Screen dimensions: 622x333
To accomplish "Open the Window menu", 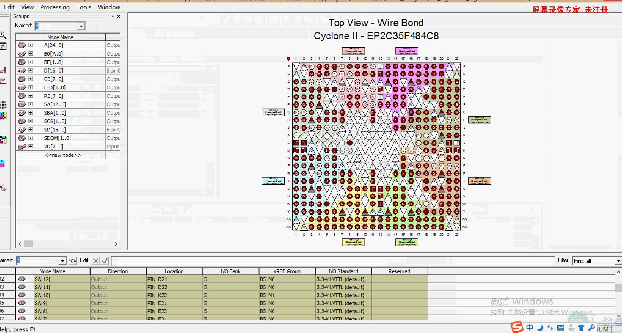I will pyautogui.click(x=109, y=7).
